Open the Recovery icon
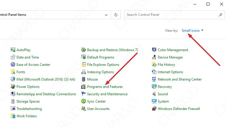This screenshot has width=226, height=127. click(154, 87)
